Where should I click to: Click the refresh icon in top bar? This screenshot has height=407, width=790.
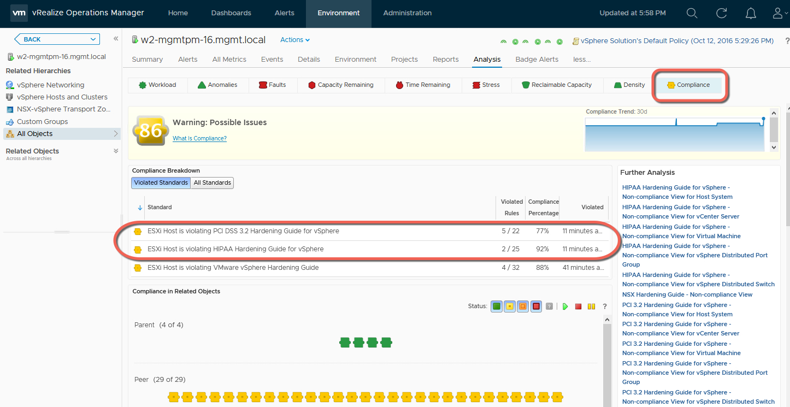tap(722, 13)
